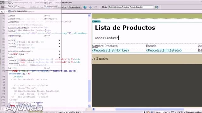Select the hand tool in status bar
The width and height of the screenshot is (202, 113).
(x=148, y=112)
